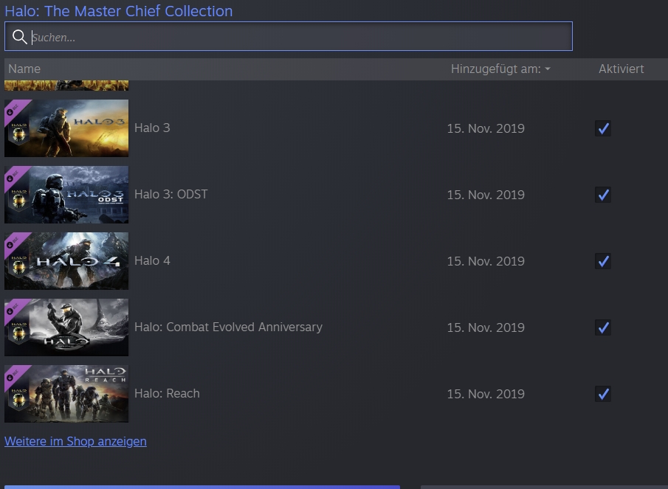
Task: Select the Halo: Reach name text
Action: click(x=167, y=394)
